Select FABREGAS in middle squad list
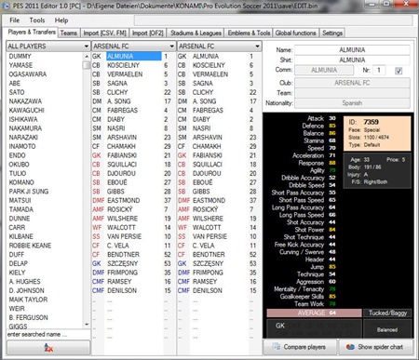 (122, 111)
